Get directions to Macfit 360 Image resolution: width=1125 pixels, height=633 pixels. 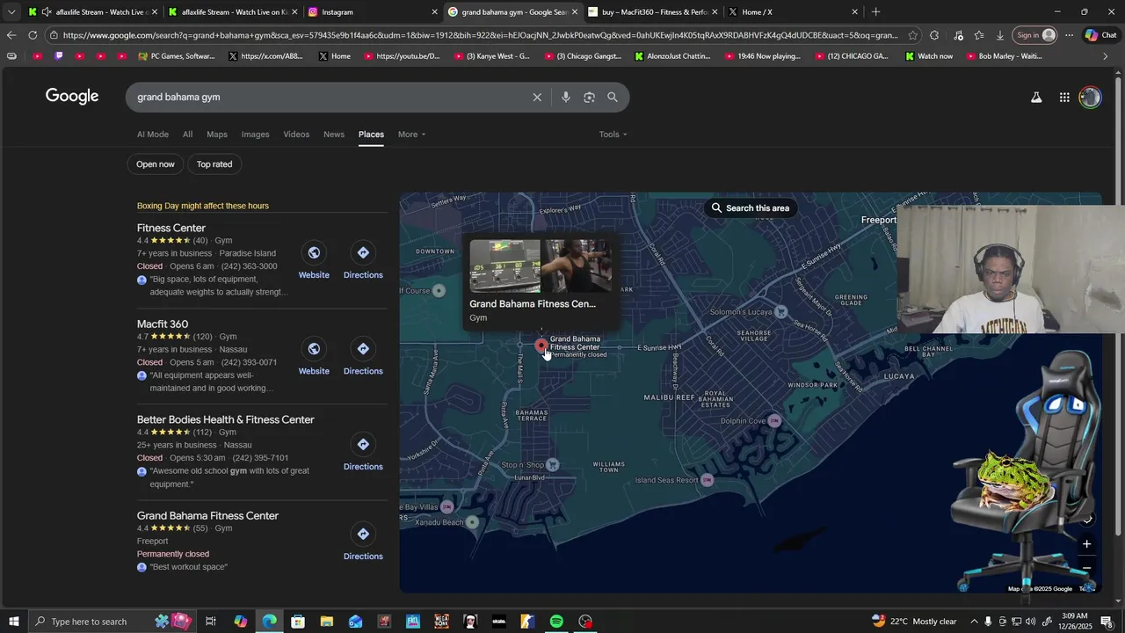coord(363,349)
